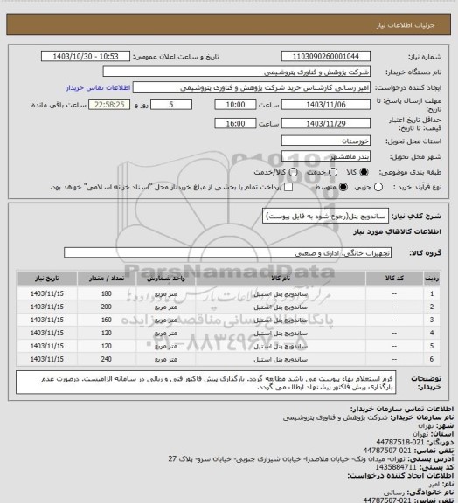Tick the اسناد خزانه اسلامی payment checkbox
Screen dimensions: 458x503
(x=288, y=188)
